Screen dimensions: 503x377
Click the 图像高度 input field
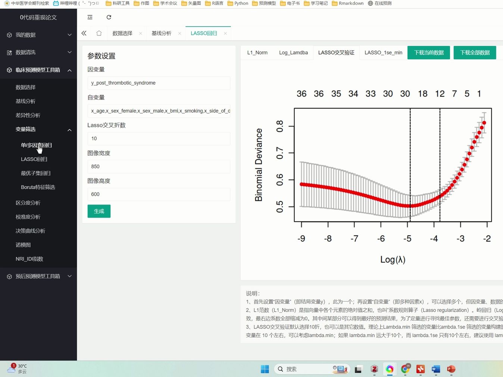159,194
